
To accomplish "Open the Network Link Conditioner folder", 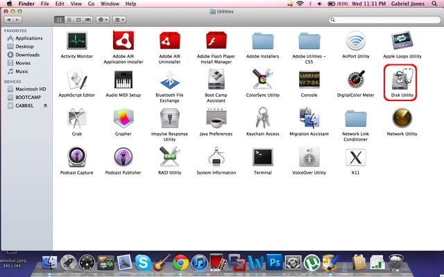I will tap(356, 118).
